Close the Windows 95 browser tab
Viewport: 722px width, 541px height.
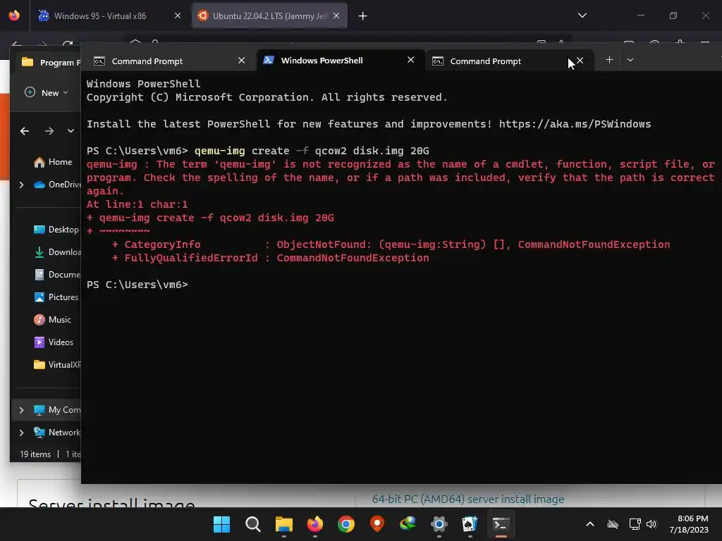[178, 15]
